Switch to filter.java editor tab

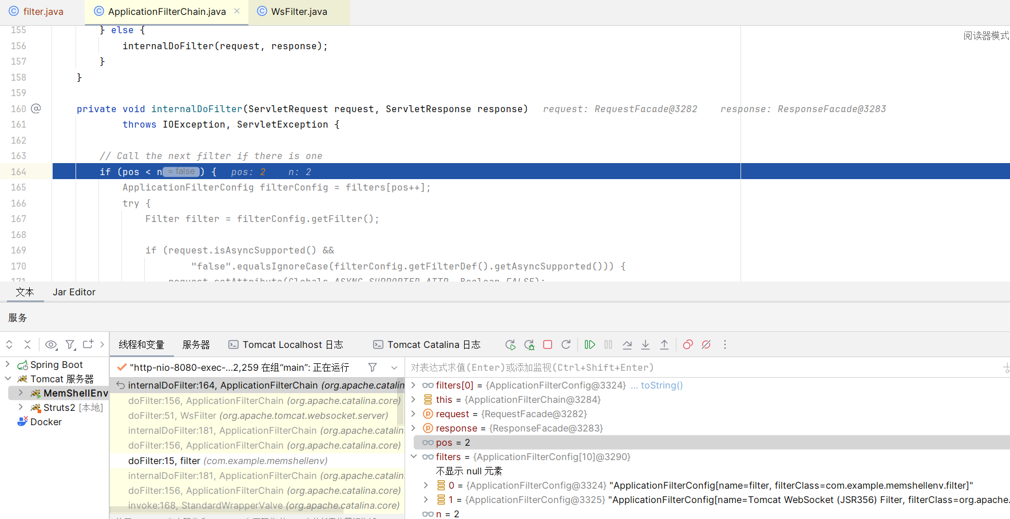pos(36,11)
